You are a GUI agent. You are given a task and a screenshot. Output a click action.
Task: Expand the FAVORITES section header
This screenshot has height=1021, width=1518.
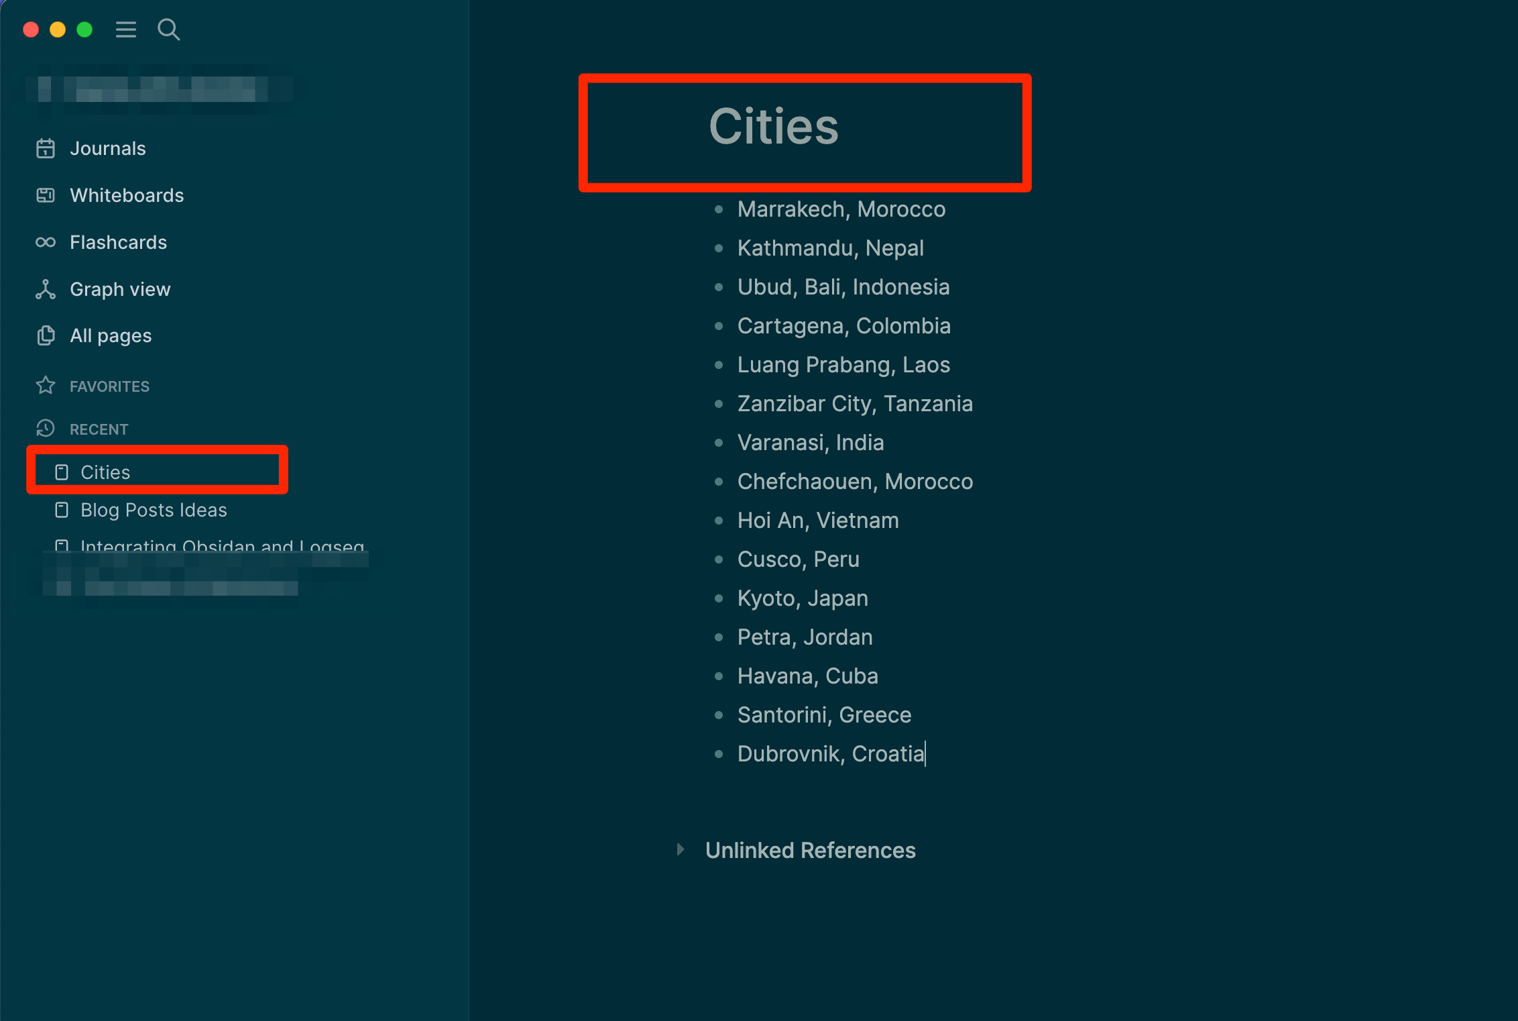point(109,386)
